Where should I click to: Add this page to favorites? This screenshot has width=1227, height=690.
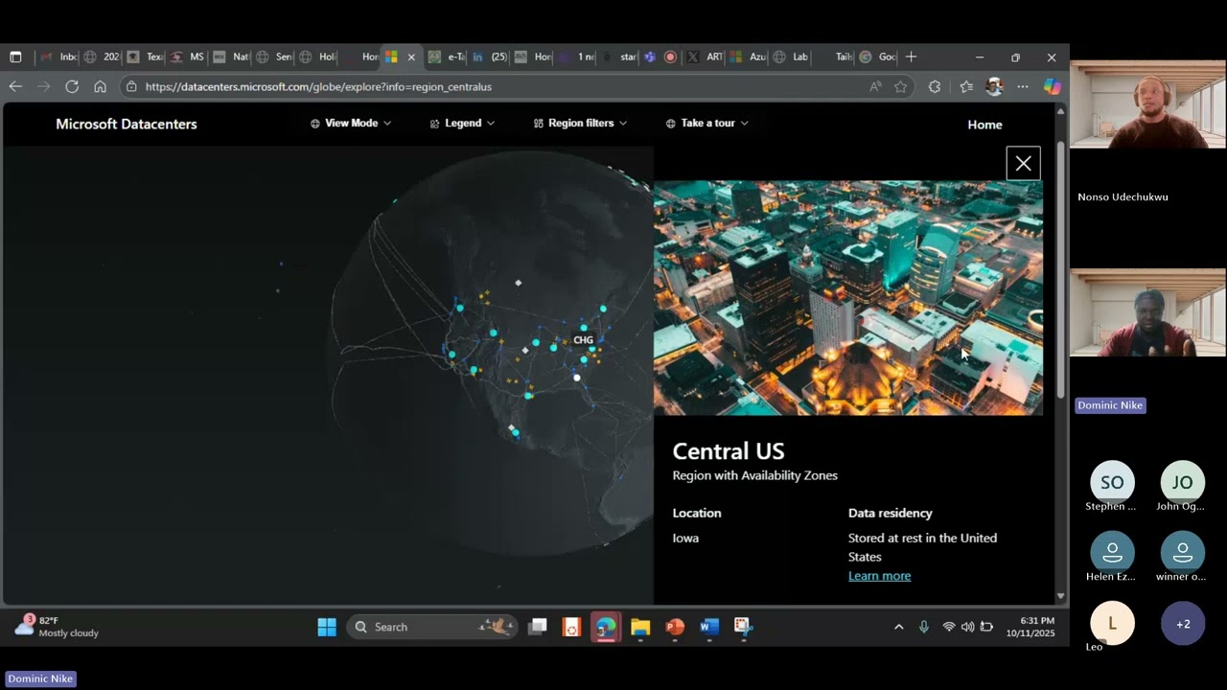(x=900, y=86)
